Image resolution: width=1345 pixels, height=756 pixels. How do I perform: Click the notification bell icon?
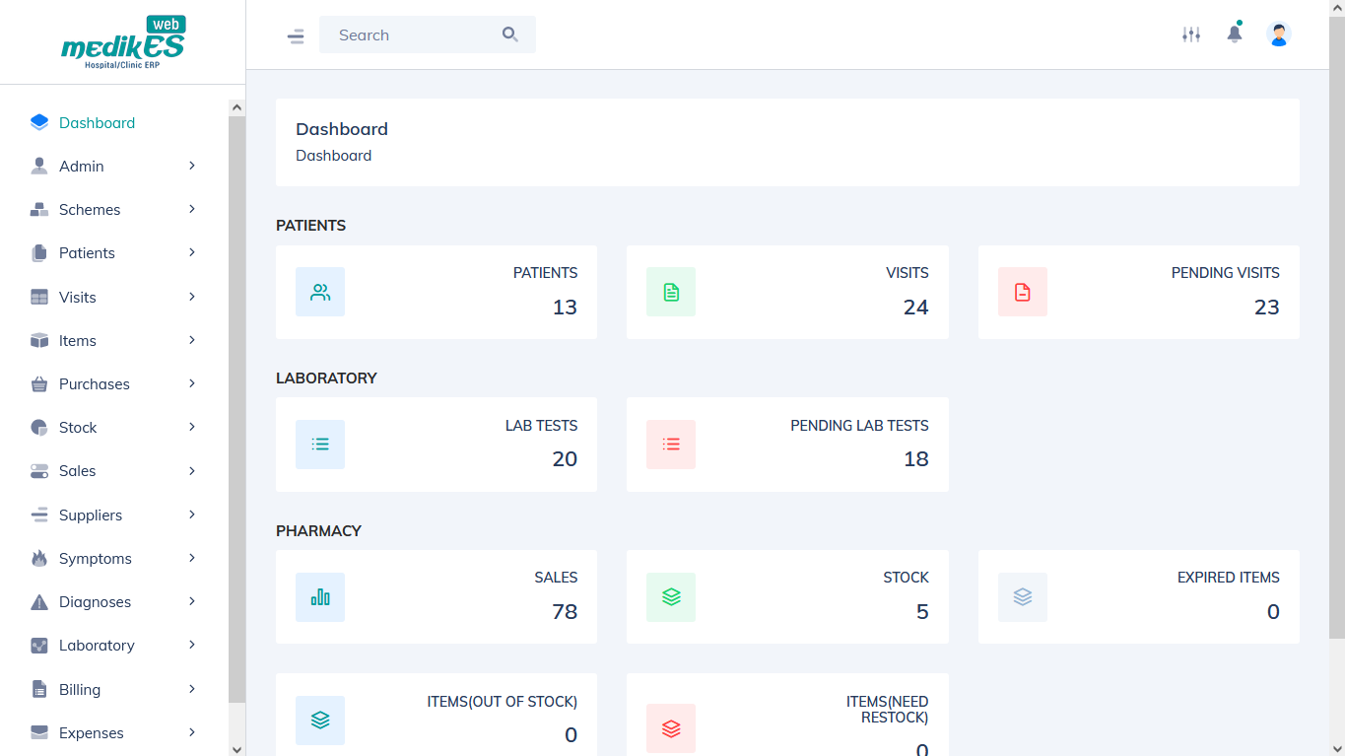point(1235,34)
